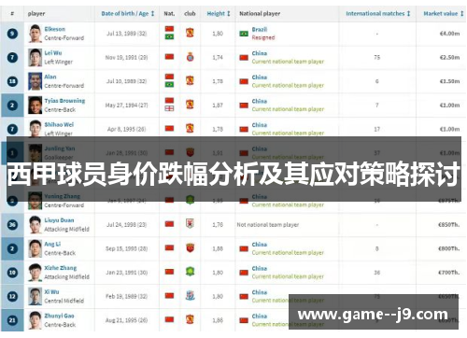467x338 pixels.
Task: Click the Brazil nationality flag under Elkeson's China flag
Action: (169, 36)
